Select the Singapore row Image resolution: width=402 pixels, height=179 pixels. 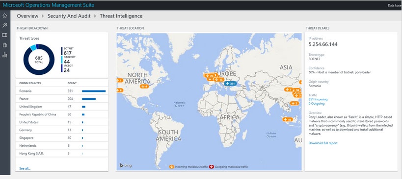click(62, 137)
